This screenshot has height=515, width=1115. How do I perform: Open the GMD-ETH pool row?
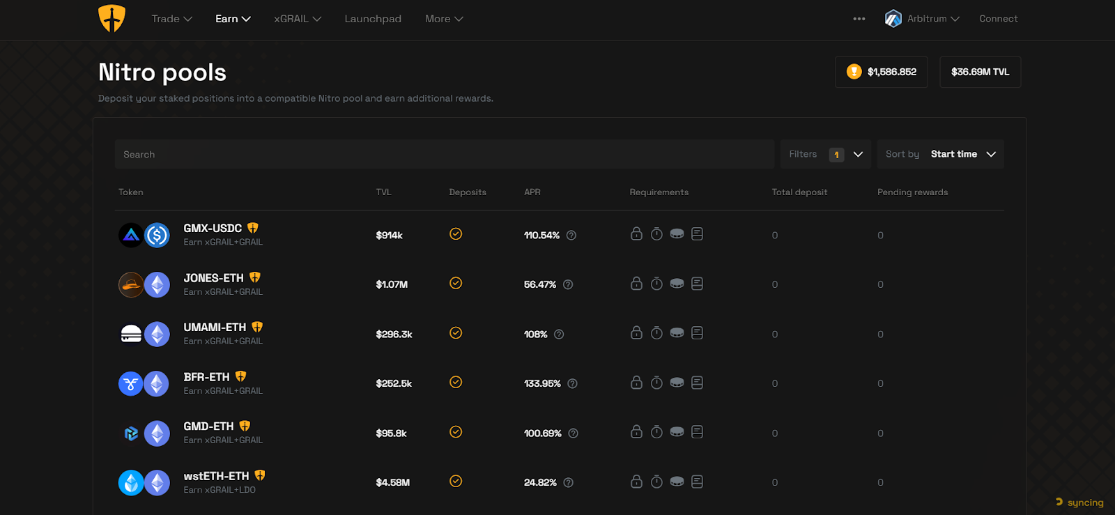click(x=560, y=433)
